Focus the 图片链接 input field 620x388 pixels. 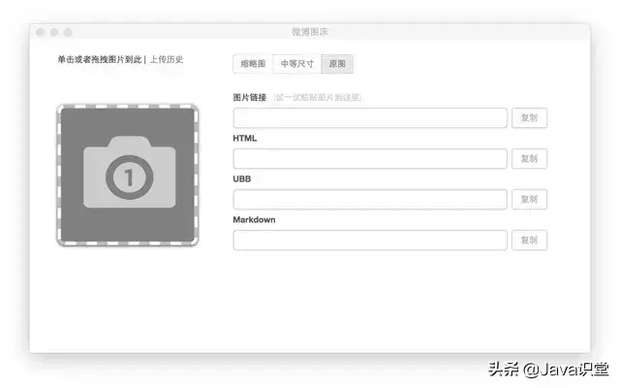coord(370,118)
